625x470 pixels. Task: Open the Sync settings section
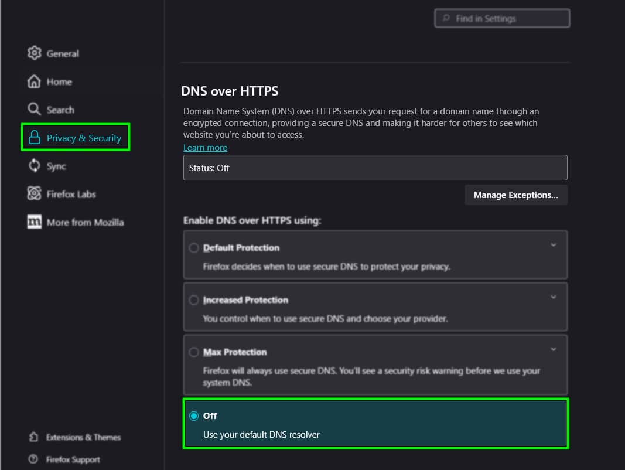(x=56, y=166)
